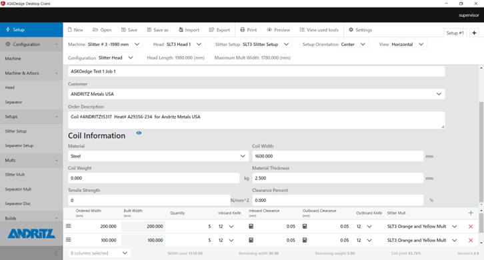Choose Save as in toolbar
Screen dimensions: 484x260
pyautogui.click(x=157, y=30)
